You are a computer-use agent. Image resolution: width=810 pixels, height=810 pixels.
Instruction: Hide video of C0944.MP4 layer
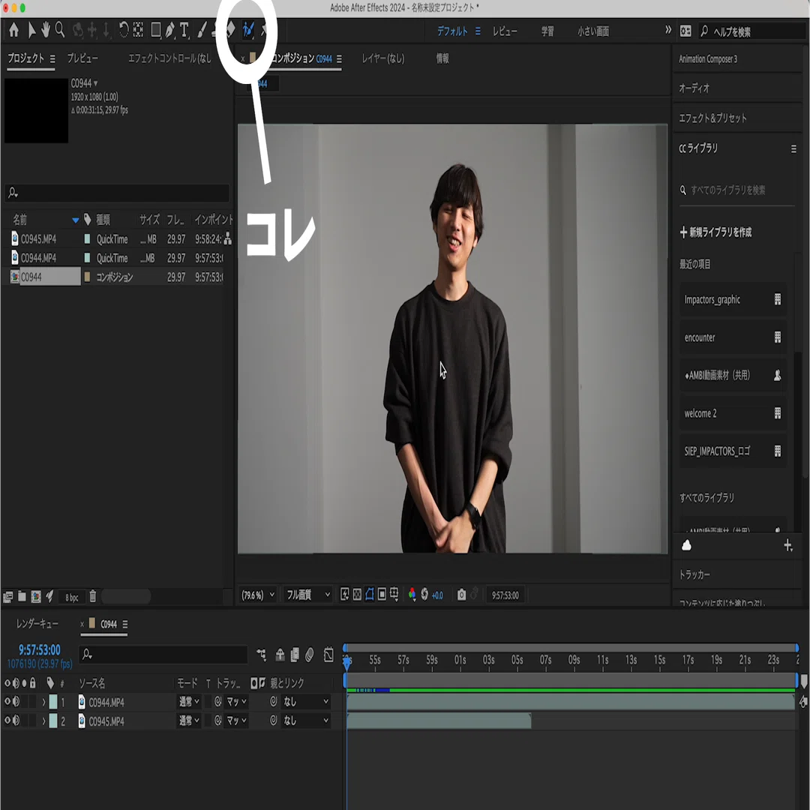click(x=7, y=701)
